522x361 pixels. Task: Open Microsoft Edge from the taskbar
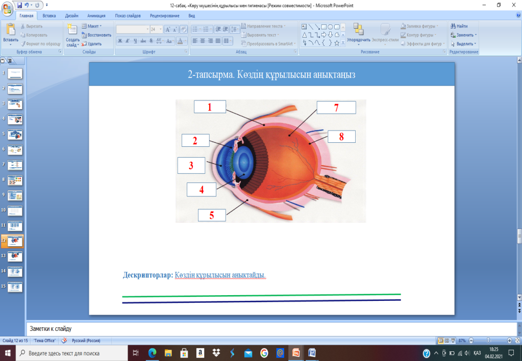pyautogui.click(x=152, y=353)
